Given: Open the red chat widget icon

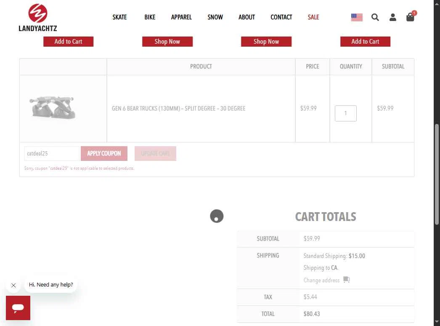Looking at the screenshot, I should coord(18,308).
